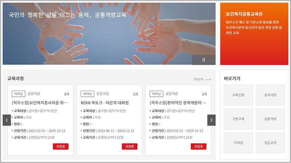Click the 이러닝 tag on the KOHI 북토크 card
This screenshot has height=163, width=291.
point(87,94)
